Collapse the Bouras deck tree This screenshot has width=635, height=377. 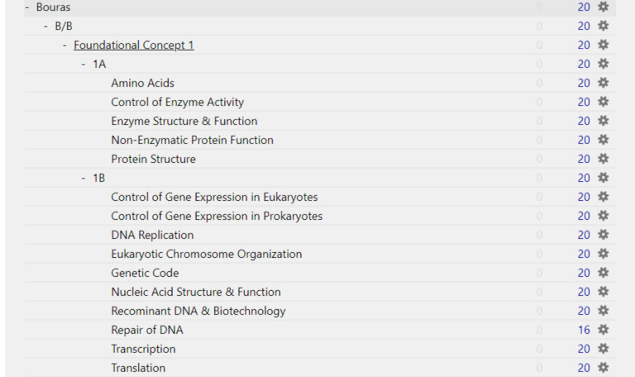pos(27,7)
